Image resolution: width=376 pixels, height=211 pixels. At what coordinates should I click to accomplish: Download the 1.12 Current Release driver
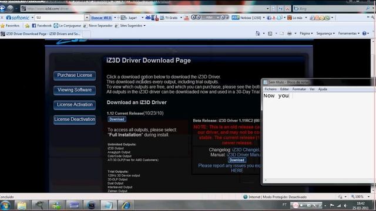[x=117, y=119]
